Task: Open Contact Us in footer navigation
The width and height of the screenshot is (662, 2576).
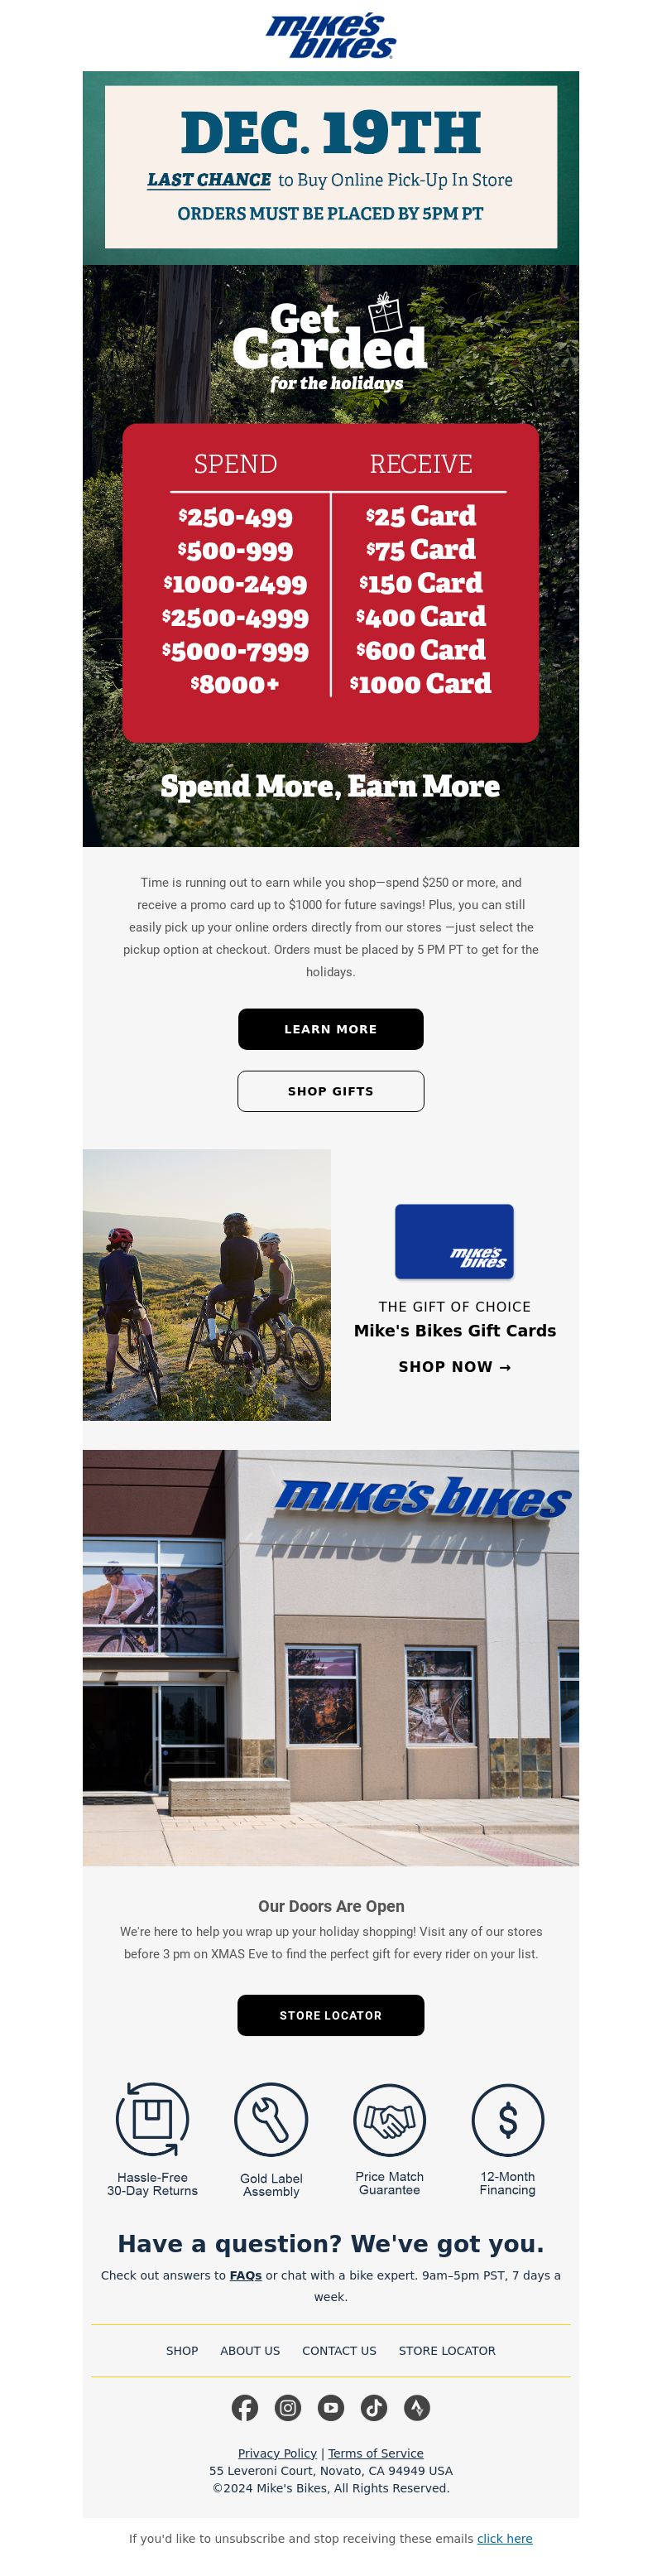Action: (x=339, y=2350)
